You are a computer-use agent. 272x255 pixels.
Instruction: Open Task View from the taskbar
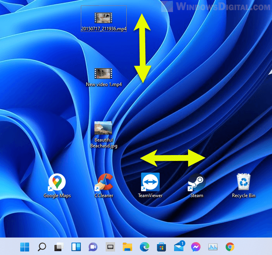(59, 247)
